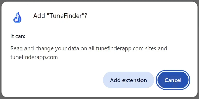Viewport: 199px width, 99px height.
Task: Reject the extension install with Cancel
Action: click(x=173, y=80)
